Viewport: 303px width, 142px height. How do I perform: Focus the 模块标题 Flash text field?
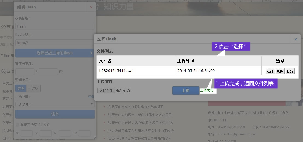55,26
